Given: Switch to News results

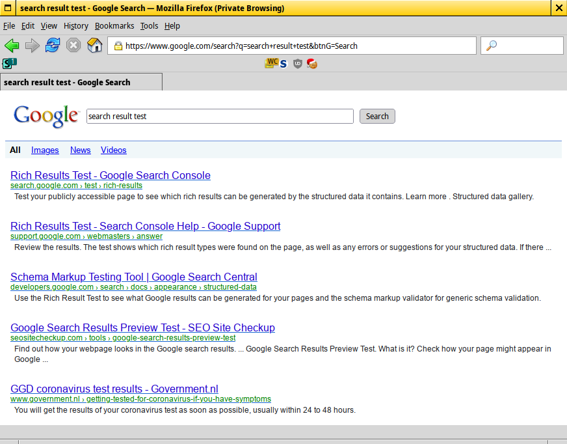Looking at the screenshot, I should [x=80, y=150].
